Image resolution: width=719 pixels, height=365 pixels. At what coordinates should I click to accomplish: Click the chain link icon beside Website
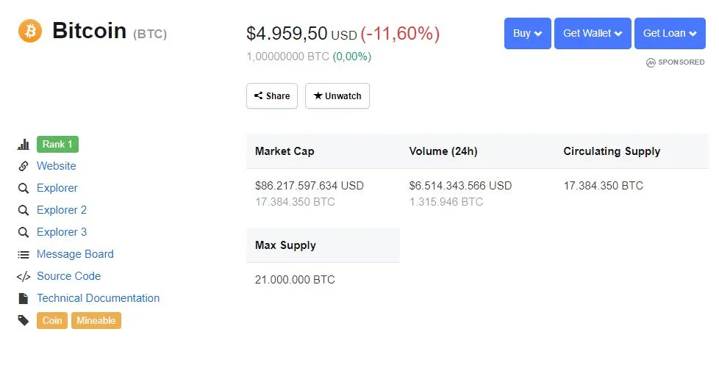click(23, 167)
